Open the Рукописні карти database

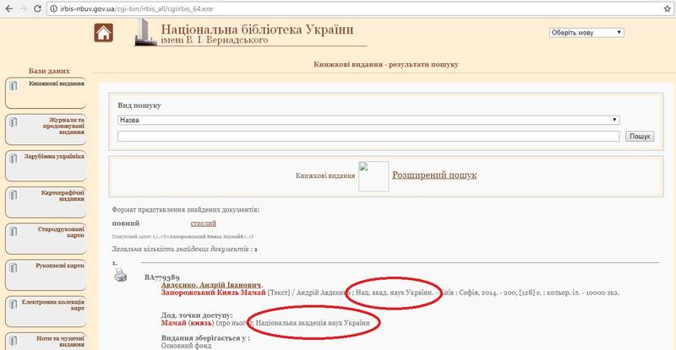point(46,275)
